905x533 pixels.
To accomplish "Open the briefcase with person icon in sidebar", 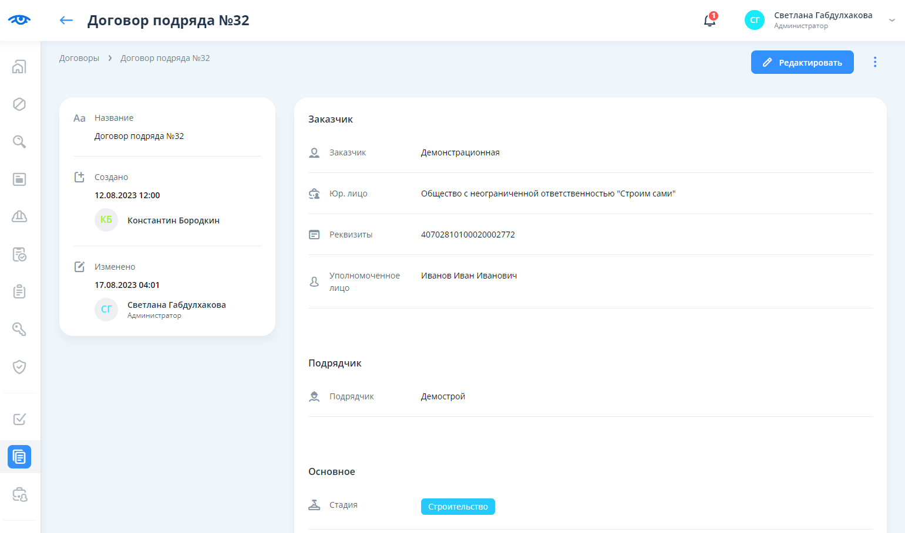I will (x=19, y=494).
